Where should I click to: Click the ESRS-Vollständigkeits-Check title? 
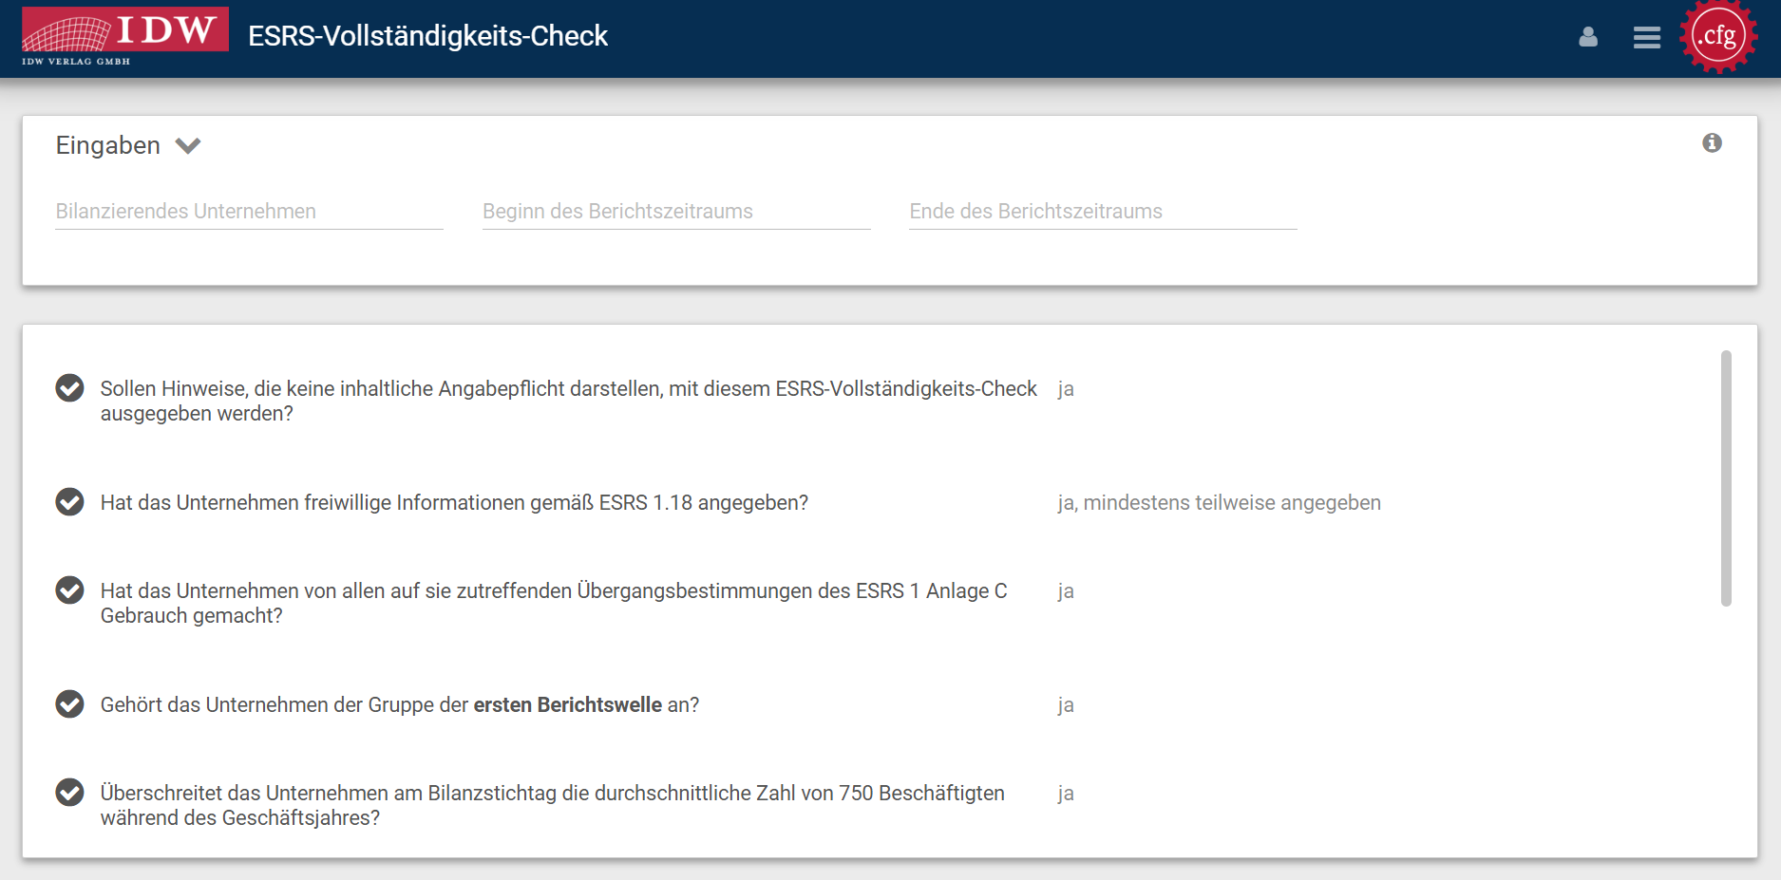coord(427,36)
